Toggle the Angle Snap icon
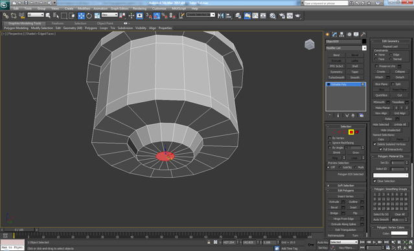The image size is (414, 251). point(157,16)
